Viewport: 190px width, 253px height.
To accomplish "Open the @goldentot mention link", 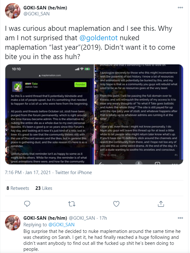I will click(x=99, y=38).
